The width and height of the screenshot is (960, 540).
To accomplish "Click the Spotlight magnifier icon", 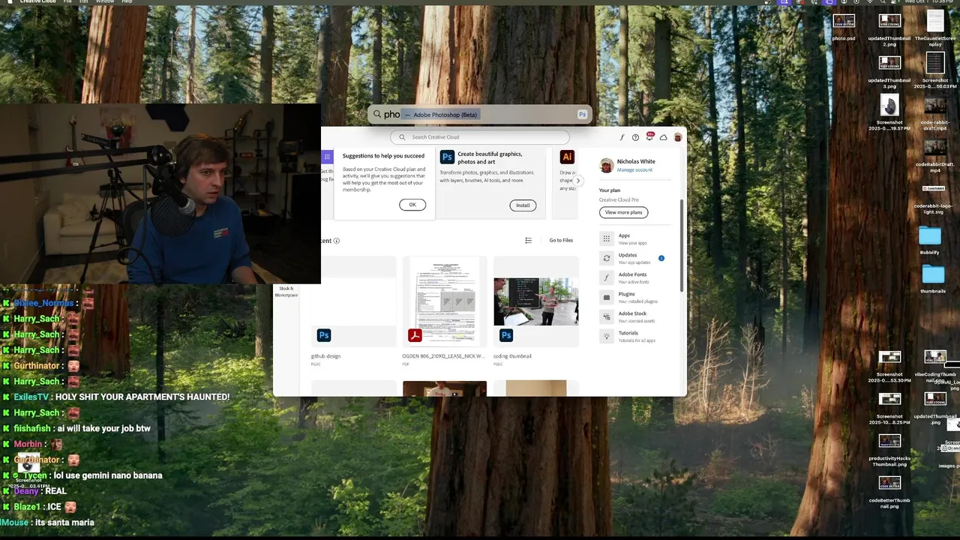I will (x=377, y=115).
